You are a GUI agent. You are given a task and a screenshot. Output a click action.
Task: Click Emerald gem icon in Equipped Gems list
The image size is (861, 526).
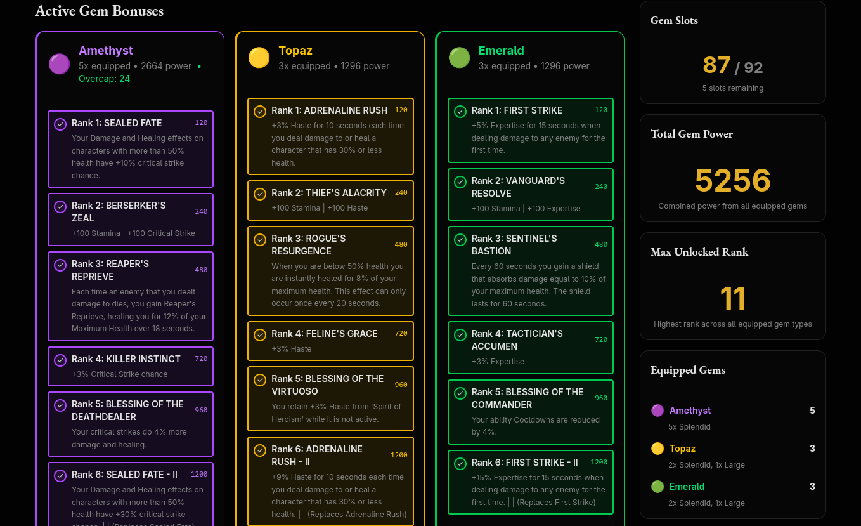(x=657, y=487)
